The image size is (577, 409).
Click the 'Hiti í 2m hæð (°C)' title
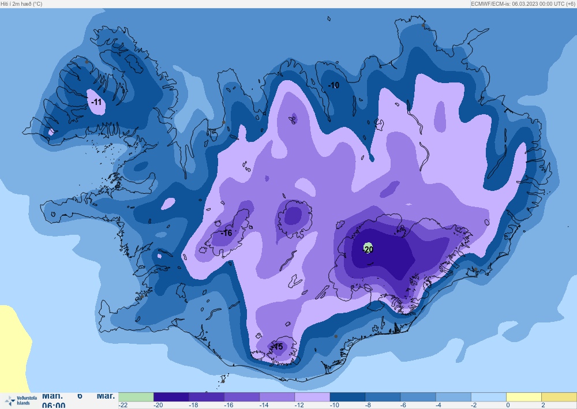(x=21, y=3)
